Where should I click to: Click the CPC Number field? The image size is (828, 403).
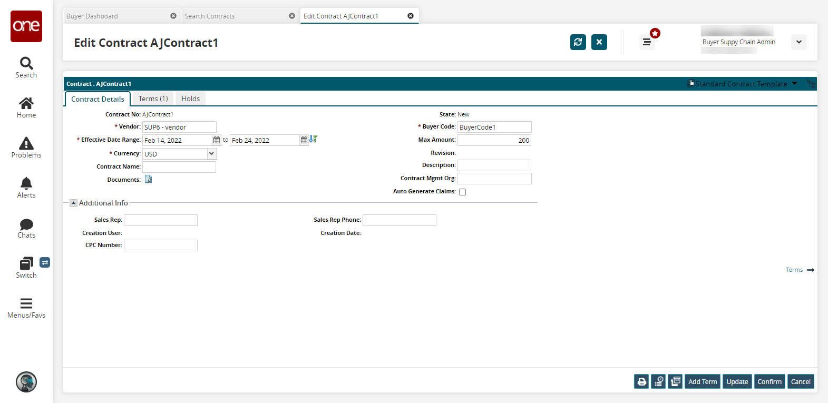point(161,245)
